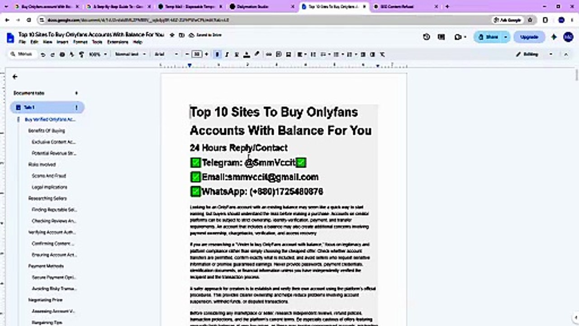
Task: Open the checklist dropdown
Action: point(325,54)
